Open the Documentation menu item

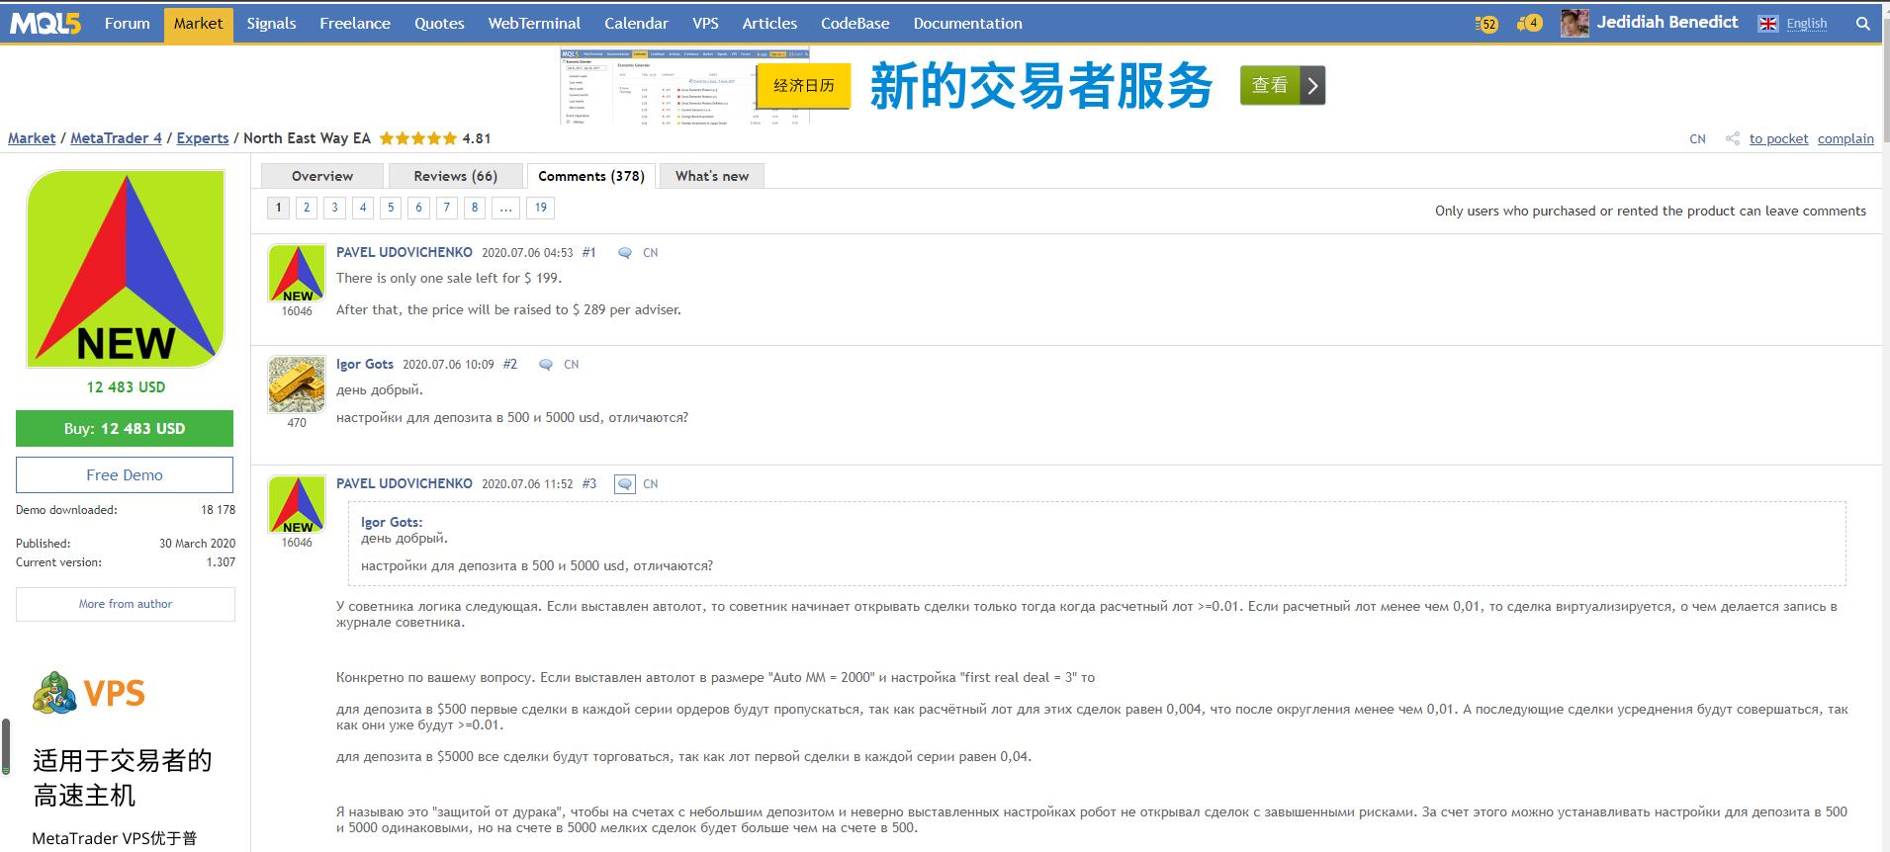[x=968, y=24]
